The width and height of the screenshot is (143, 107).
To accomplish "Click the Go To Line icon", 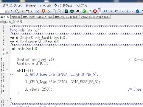I will (33, 11).
